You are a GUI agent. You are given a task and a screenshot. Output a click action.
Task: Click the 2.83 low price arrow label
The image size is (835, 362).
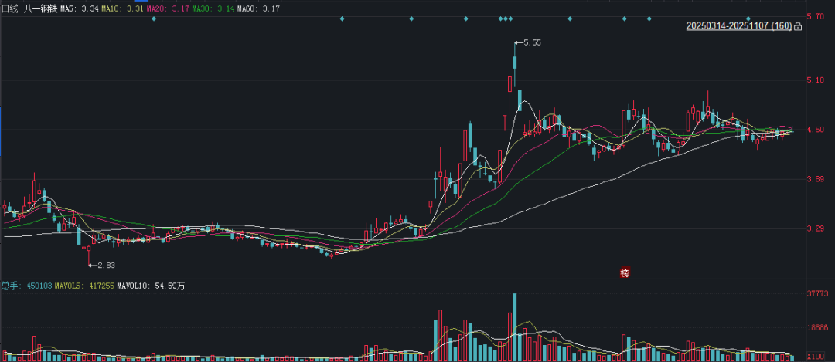pos(102,265)
